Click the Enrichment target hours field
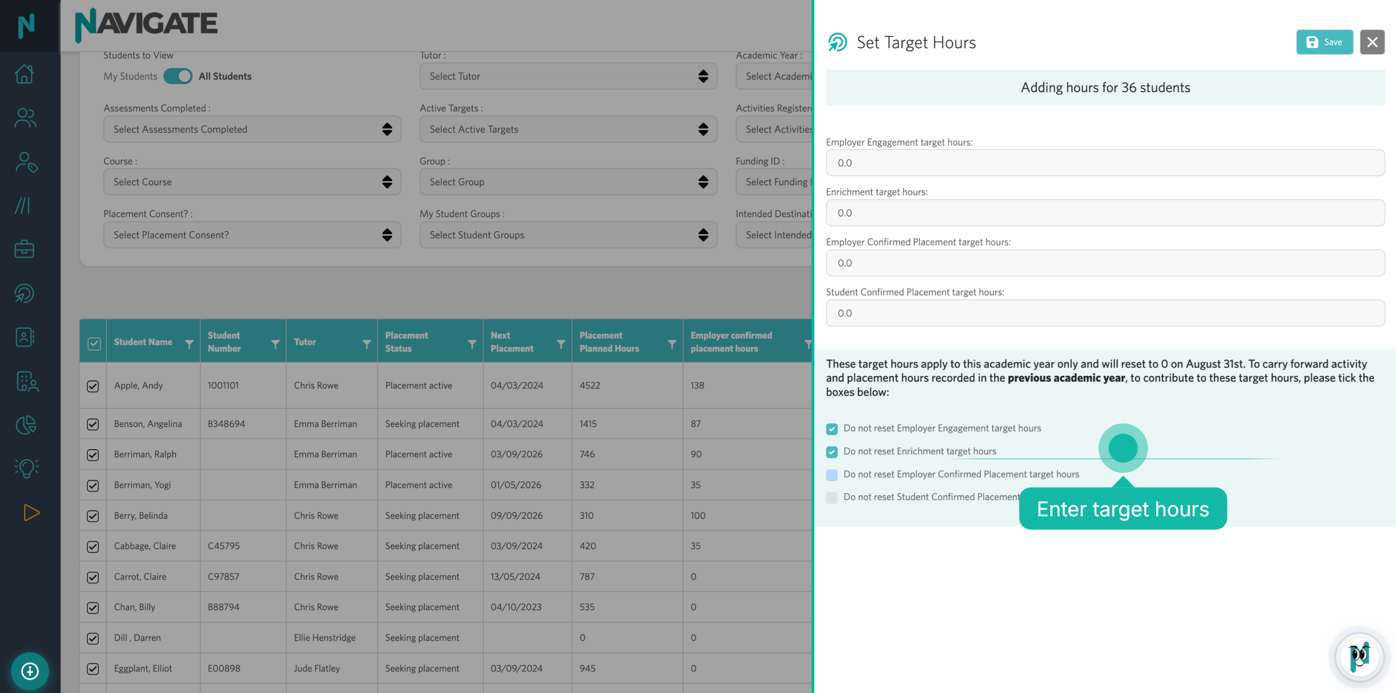The image size is (1396, 693). pyautogui.click(x=1105, y=213)
